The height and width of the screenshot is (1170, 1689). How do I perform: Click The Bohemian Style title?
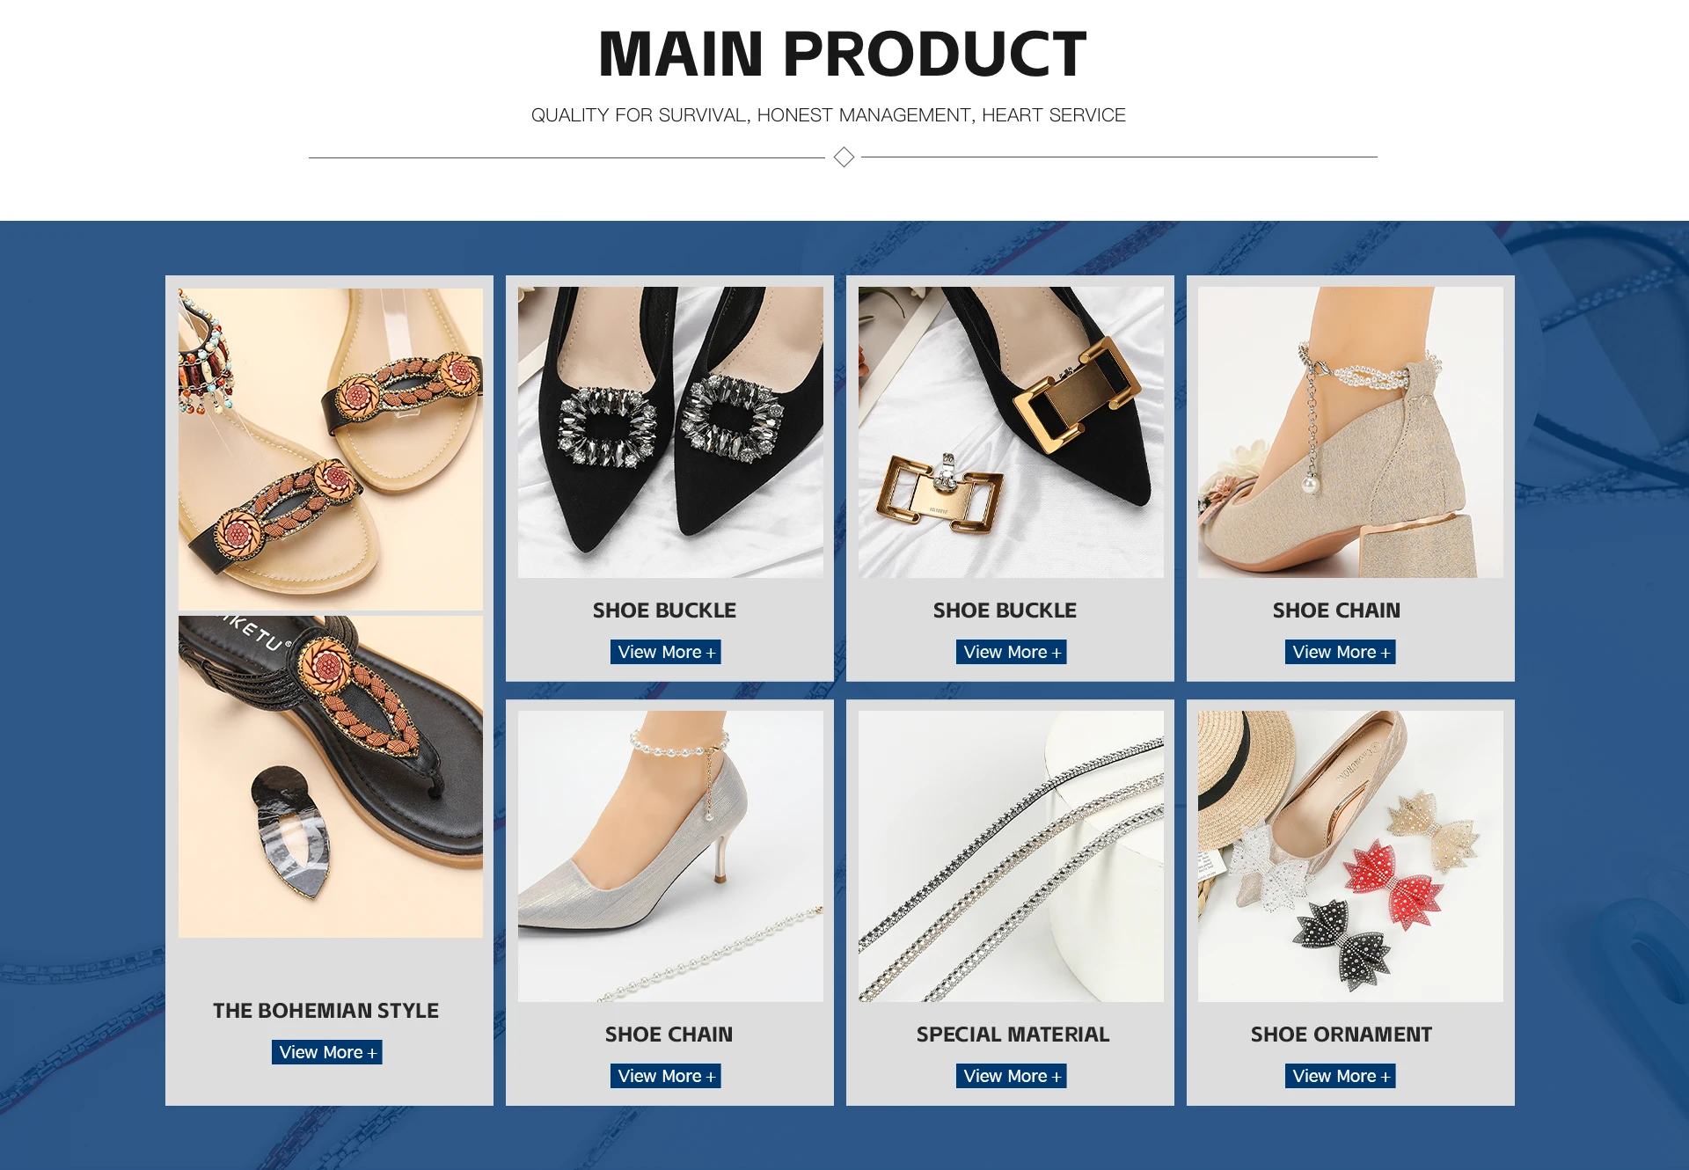pos(325,1011)
